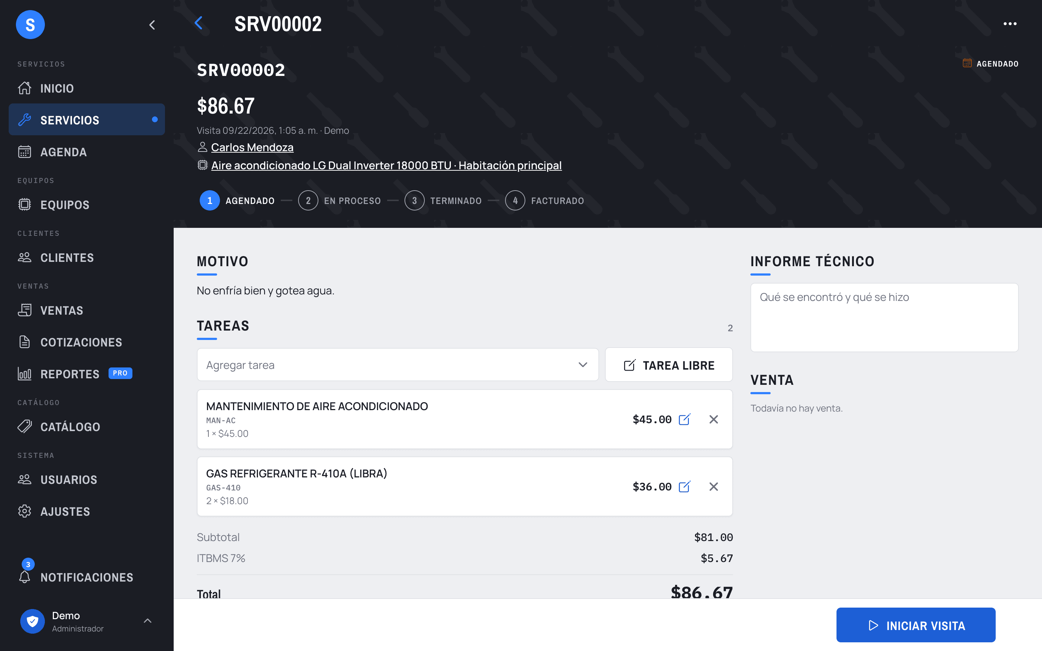
Task: Open the Clientes page
Action: (86, 258)
